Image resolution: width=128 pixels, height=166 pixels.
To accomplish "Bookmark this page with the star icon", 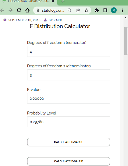I will point(86,10).
